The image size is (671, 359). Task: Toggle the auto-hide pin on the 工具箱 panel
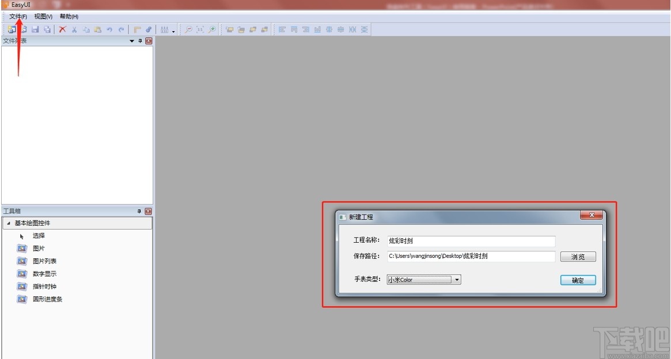(139, 211)
